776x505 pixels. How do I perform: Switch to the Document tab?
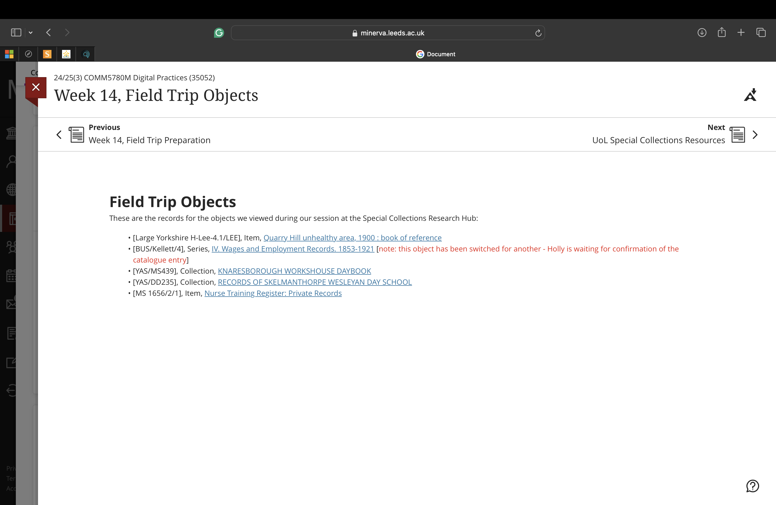(435, 54)
